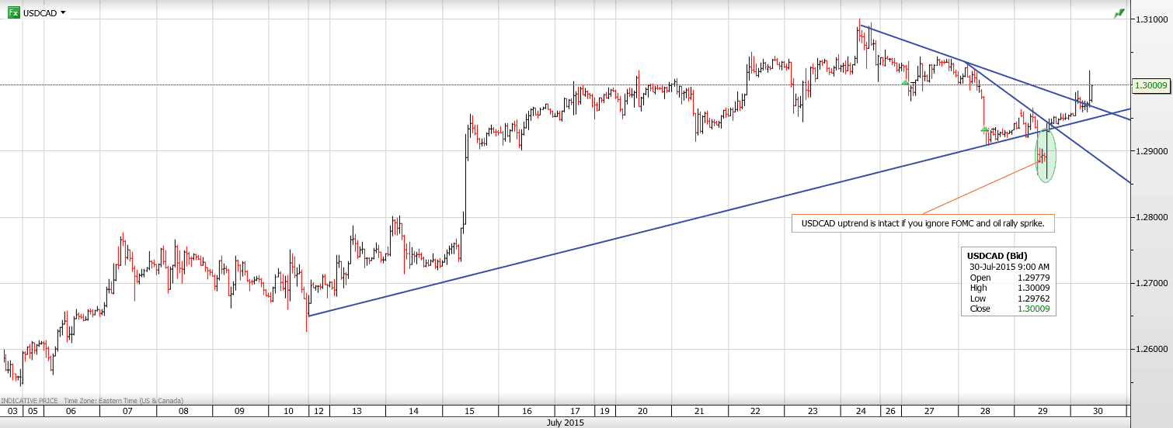Click the green chart arrow icon top-right
Screen dimensions: 1173x428
1118,13
